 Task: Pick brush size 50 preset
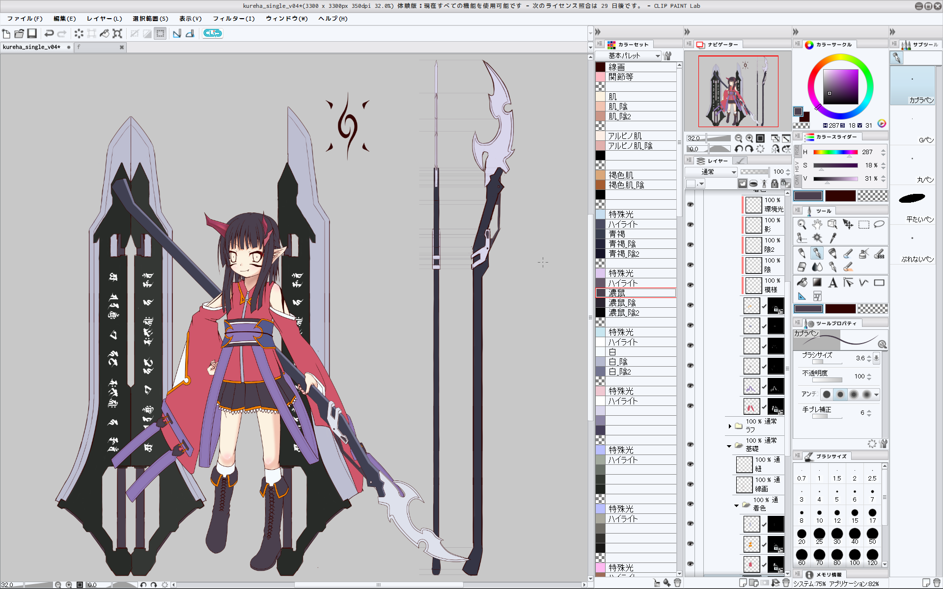[872, 536]
